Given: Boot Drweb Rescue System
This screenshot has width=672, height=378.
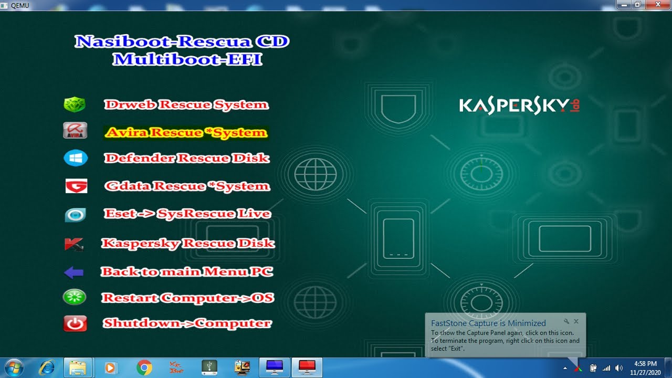Looking at the screenshot, I should point(186,104).
